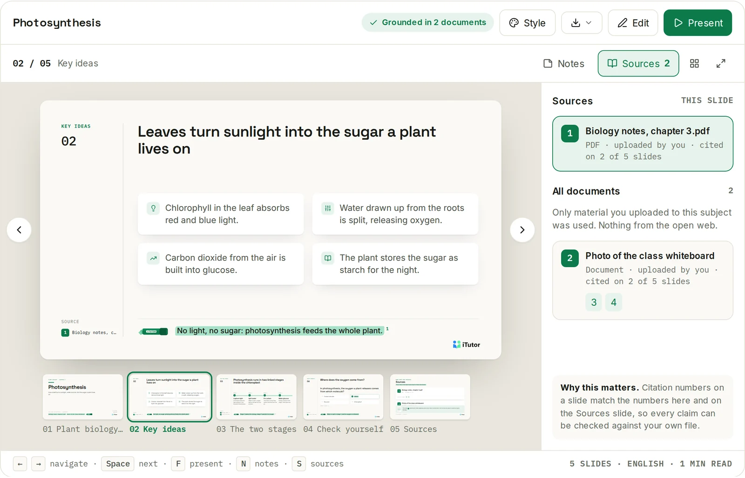Viewport: 745px width, 478px height.
Task: Click the N key hint for notes
Action: 244,464
